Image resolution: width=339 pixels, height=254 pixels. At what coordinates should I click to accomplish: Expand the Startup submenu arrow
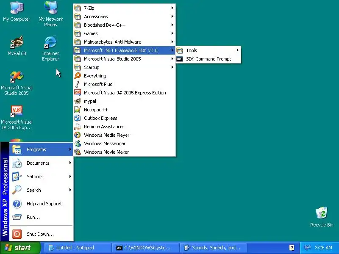(172, 67)
